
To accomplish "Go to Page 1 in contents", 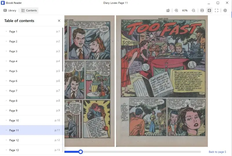I will (x=31, y=32).
